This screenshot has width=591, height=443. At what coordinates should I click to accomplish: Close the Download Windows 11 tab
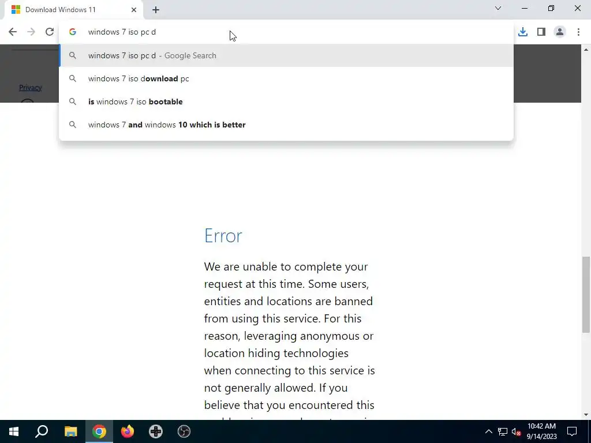pos(134,10)
